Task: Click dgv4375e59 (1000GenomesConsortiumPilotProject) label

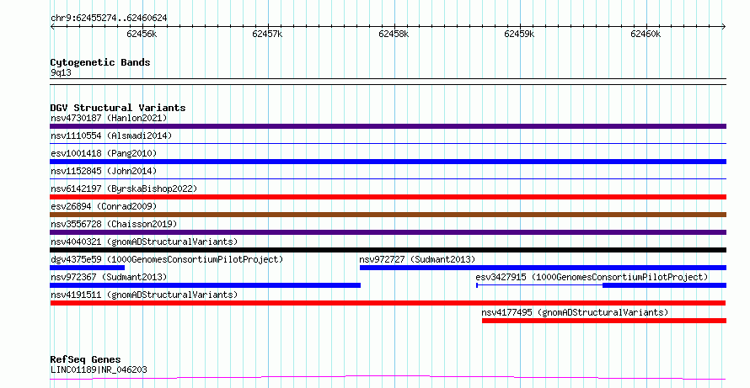Action: click(167, 259)
